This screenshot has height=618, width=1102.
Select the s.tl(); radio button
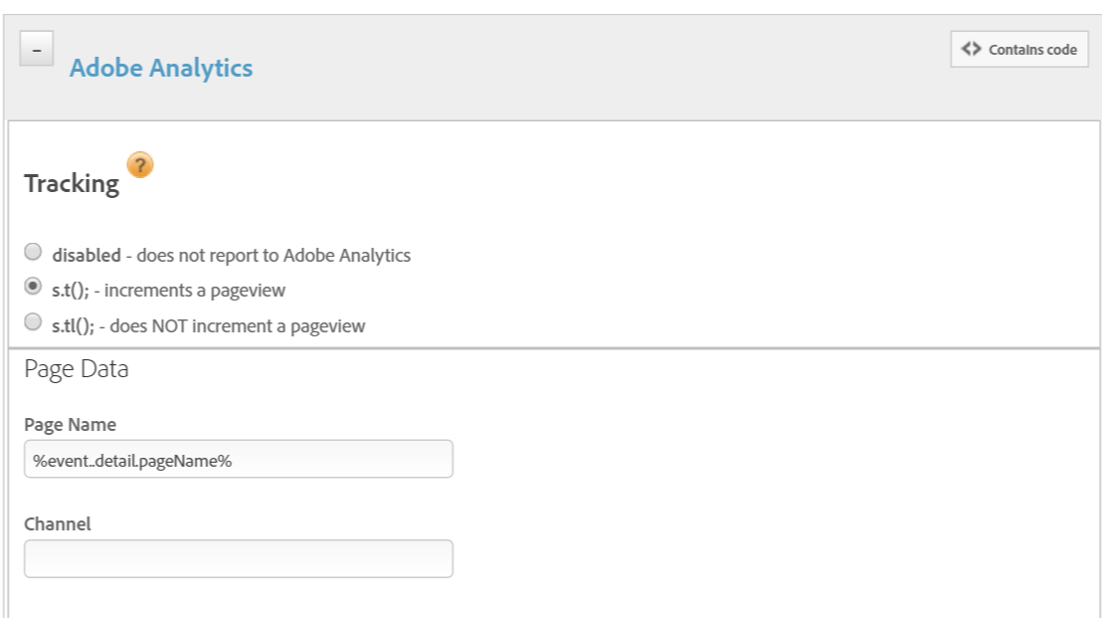pyautogui.click(x=33, y=321)
